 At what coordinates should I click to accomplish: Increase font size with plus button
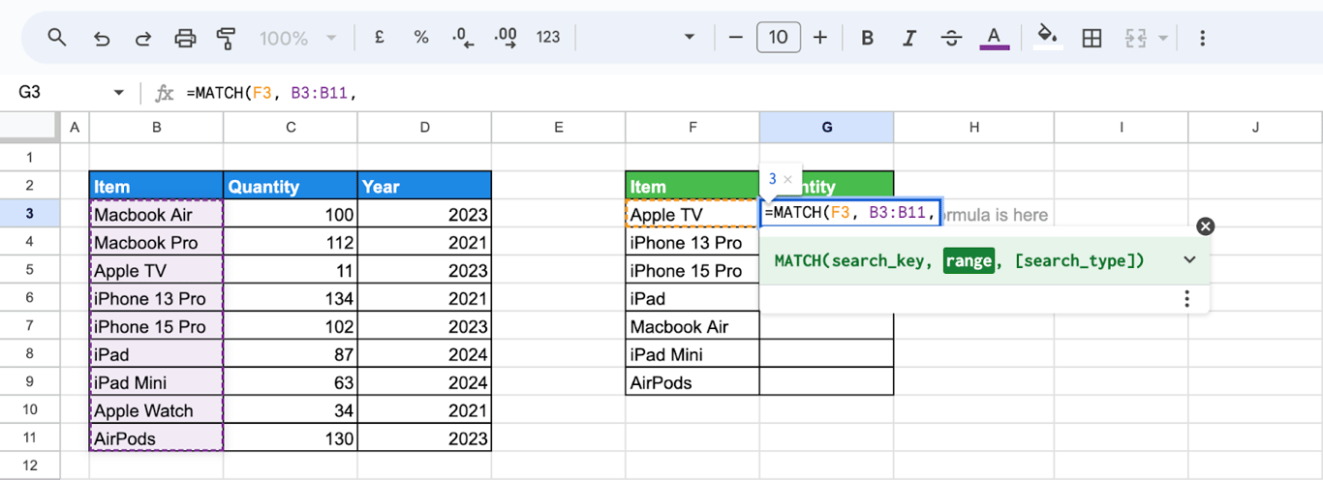(820, 38)
